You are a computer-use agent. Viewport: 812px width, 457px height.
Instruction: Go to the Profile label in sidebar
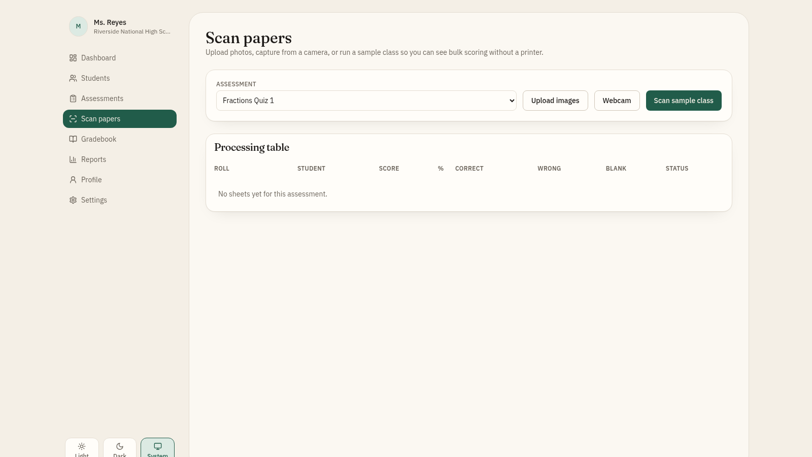click(x=91, y=180)
